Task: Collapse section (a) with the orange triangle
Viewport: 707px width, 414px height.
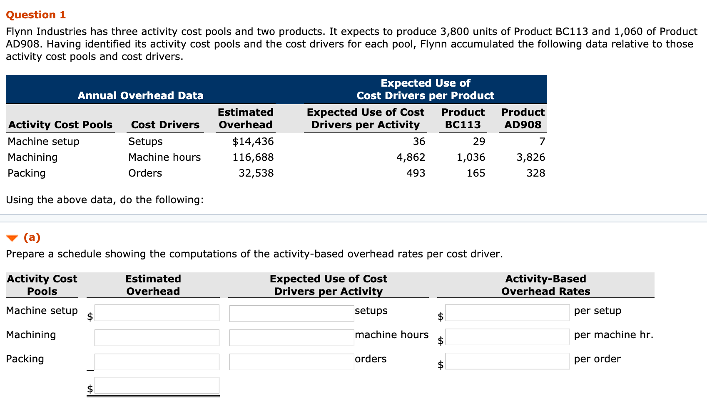Action: click(12, 238)
